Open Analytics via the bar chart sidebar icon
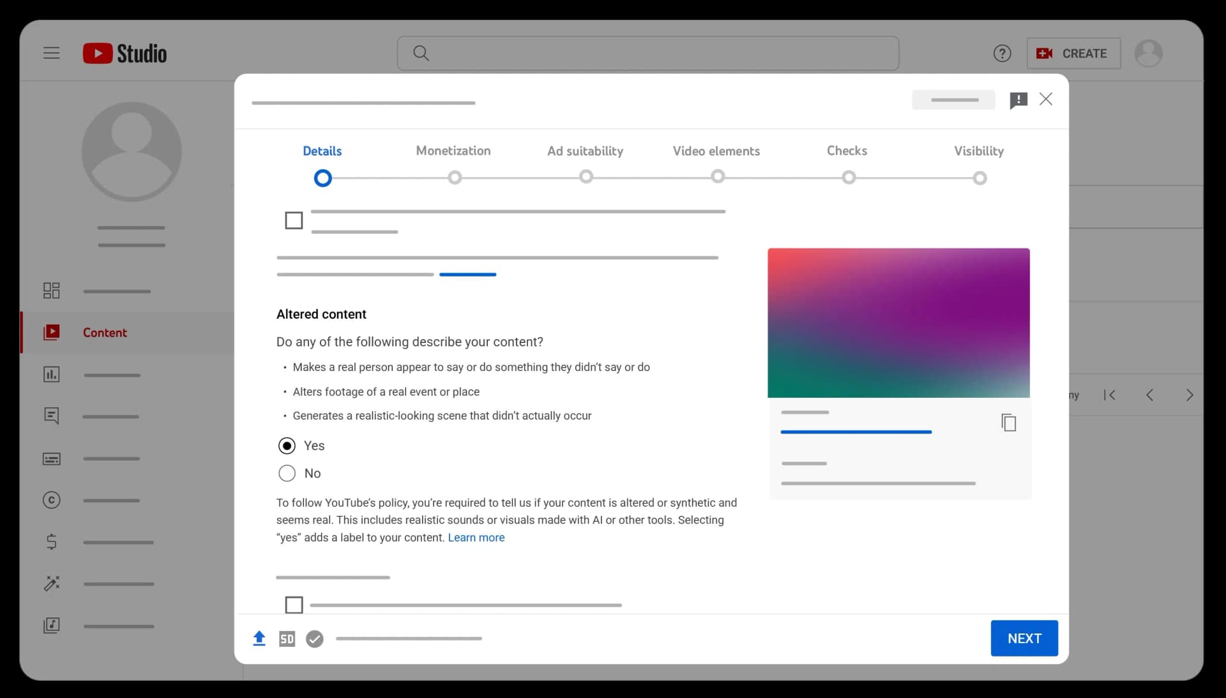 [x=51, y=374]
